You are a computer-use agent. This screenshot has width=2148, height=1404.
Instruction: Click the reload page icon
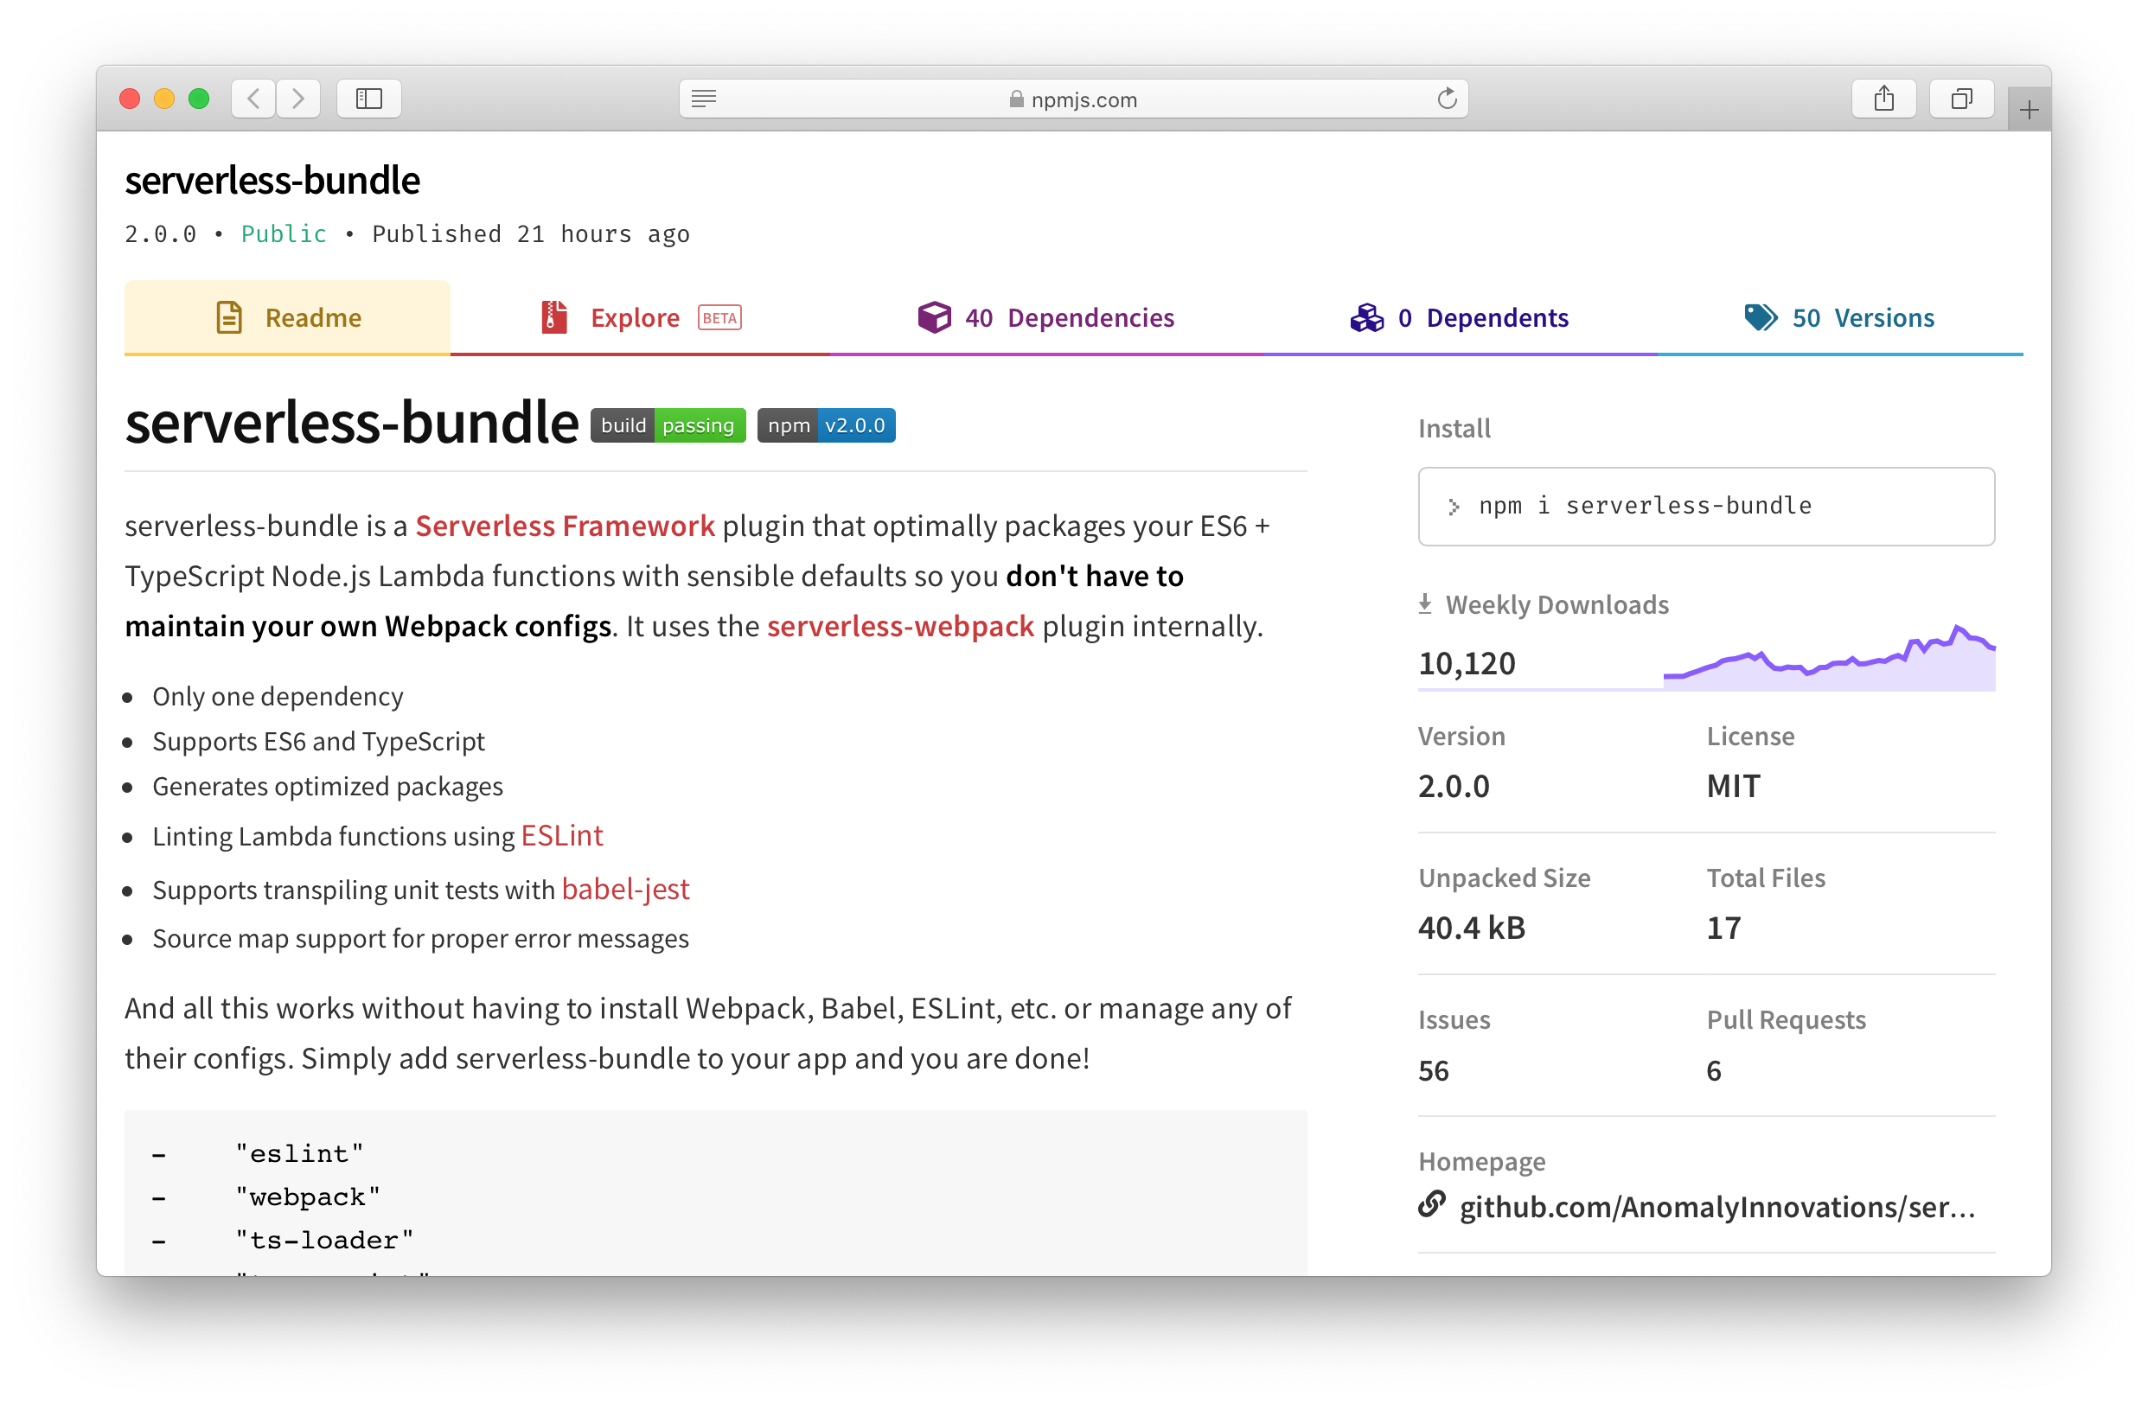tap(1447, 99)
